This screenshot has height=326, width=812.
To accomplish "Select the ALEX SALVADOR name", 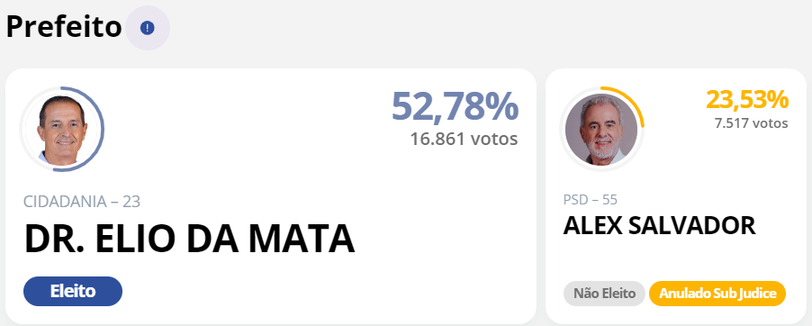I will coord(659,226).
